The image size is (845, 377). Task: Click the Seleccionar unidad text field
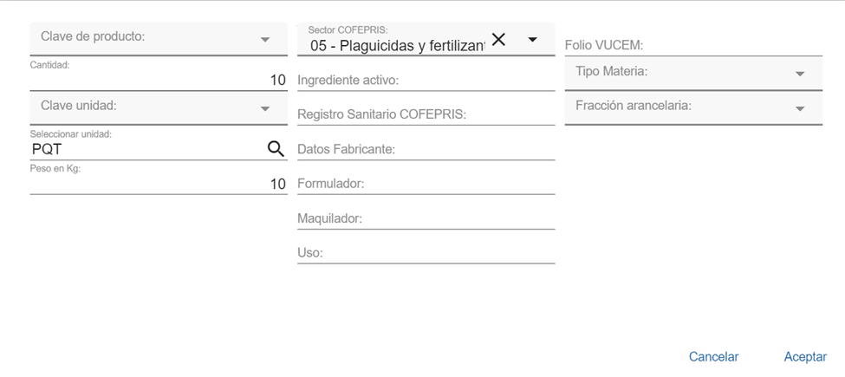coord(143,149)
